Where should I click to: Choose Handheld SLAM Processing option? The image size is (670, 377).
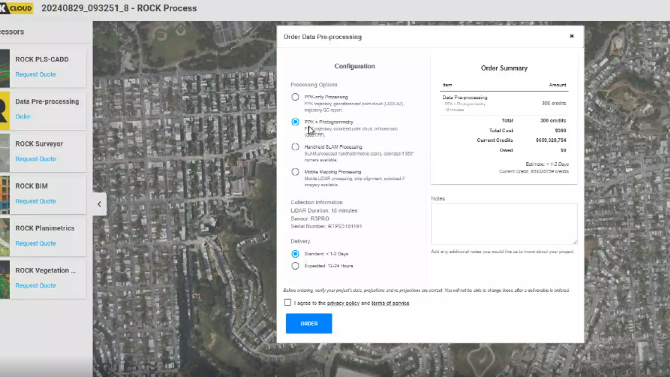(295, 147)
